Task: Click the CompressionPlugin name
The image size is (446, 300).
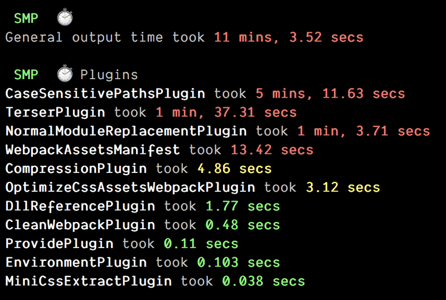Action: (x=76, y=169)
